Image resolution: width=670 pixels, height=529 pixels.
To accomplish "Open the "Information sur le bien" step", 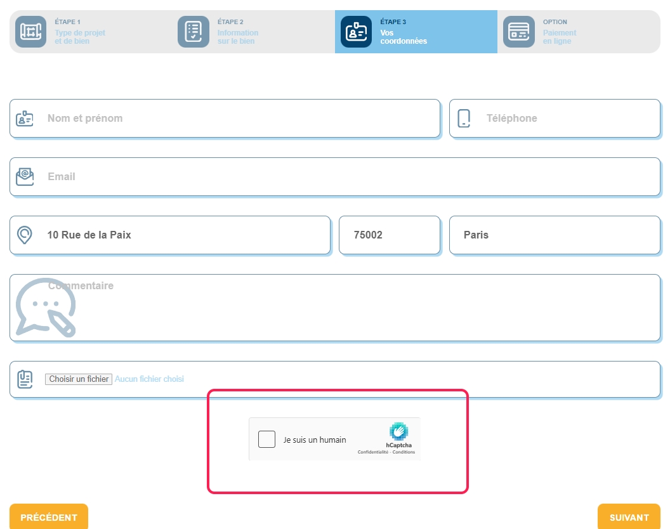I will coord(238,37).
